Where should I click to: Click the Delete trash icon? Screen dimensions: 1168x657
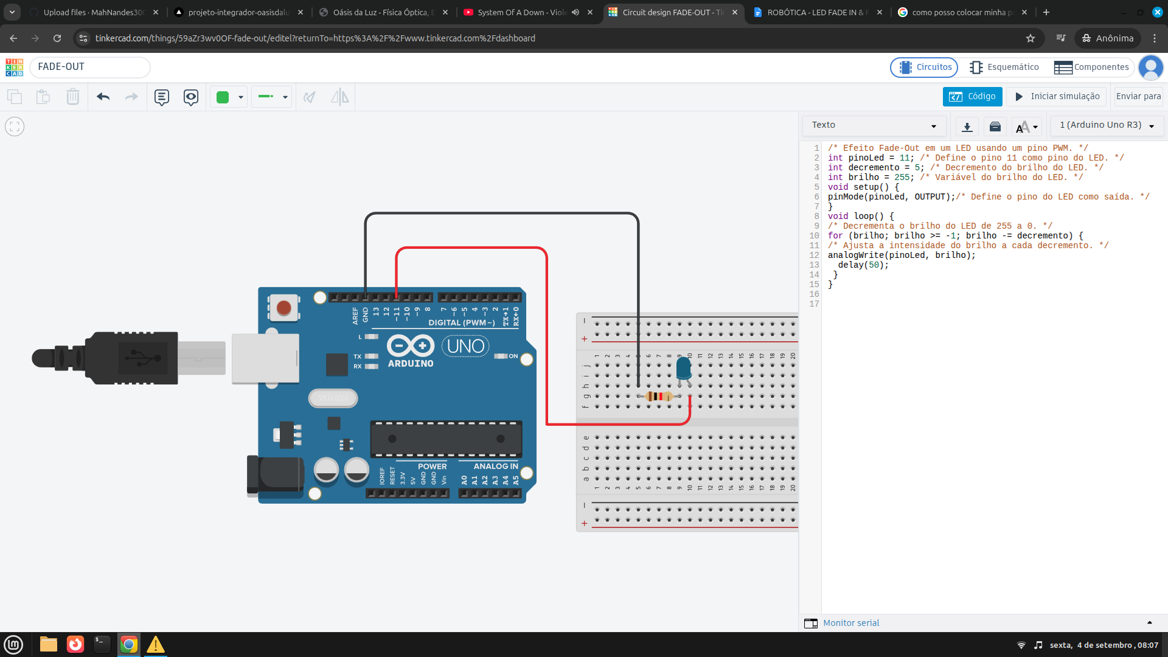coord(73,97)
